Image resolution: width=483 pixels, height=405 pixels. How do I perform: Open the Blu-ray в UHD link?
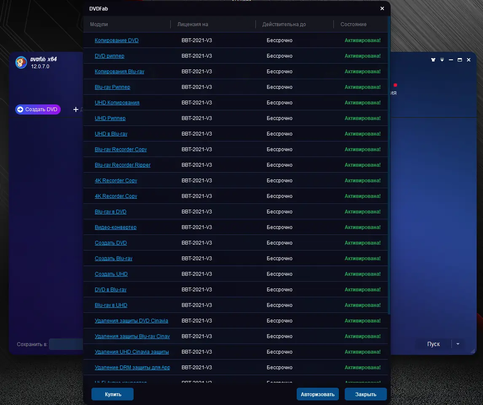pyautogui.click(x=111, y=305)
